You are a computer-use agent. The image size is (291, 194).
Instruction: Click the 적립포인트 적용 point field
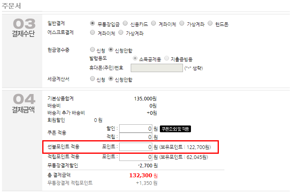point(136,157)
